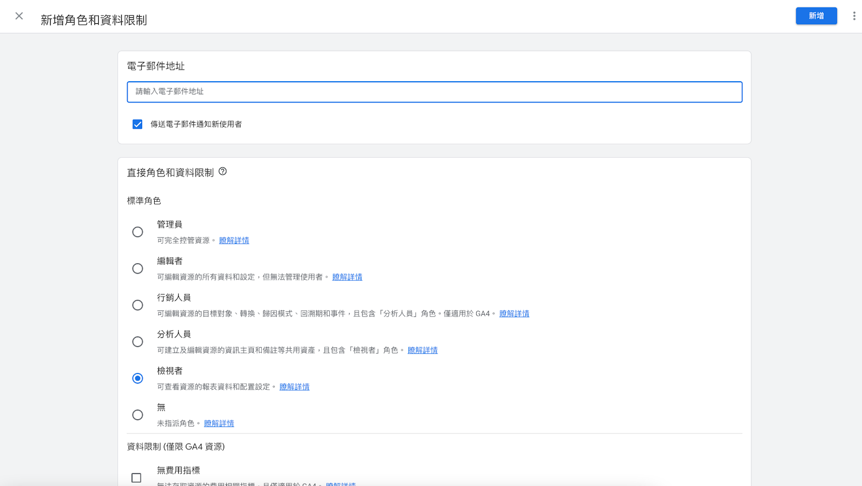Click the 檢視者 role label
The image size is (862, 486).
coord(170,371)
